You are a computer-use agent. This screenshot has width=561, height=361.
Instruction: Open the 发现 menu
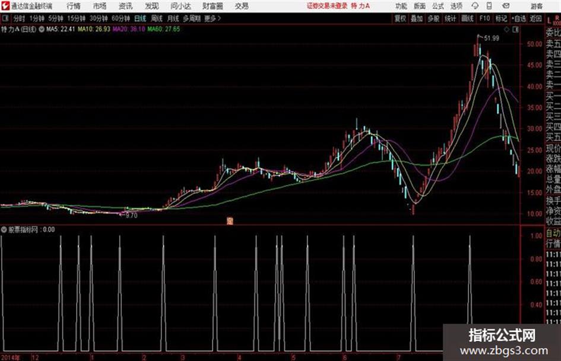(152, 6)
